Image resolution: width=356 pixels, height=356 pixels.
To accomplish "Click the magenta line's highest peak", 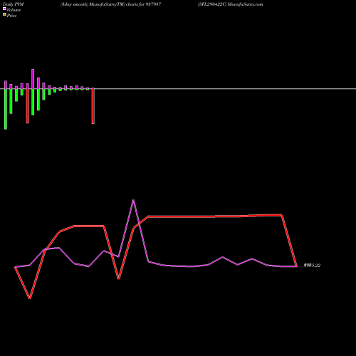I will click(133, 200).
